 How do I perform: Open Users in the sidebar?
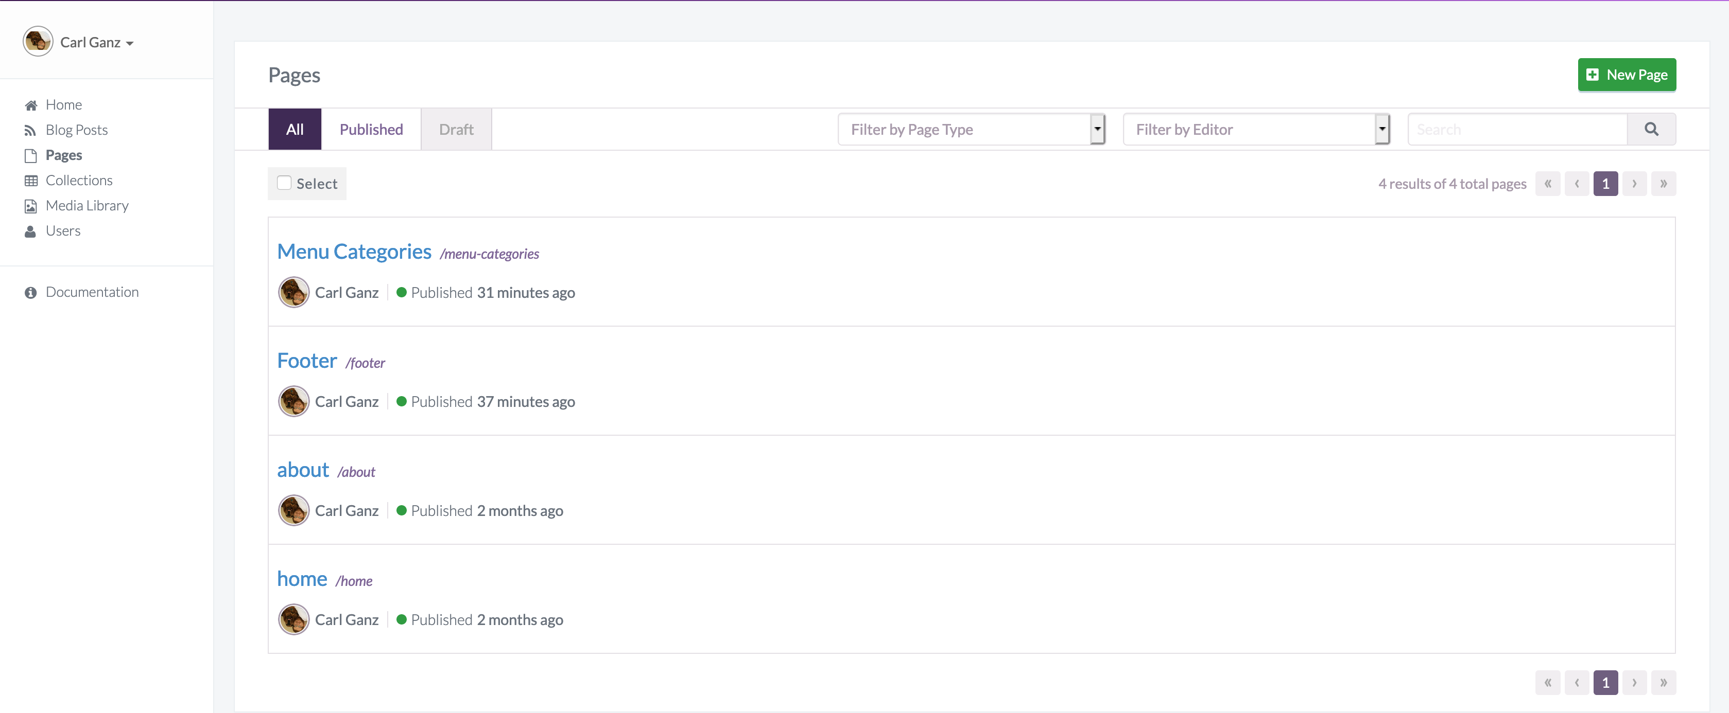63,231
